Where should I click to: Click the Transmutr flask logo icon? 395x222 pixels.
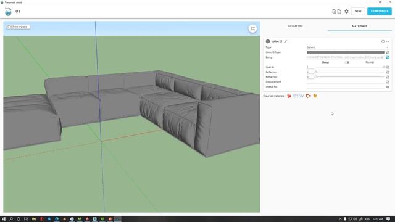coord(8,12)
